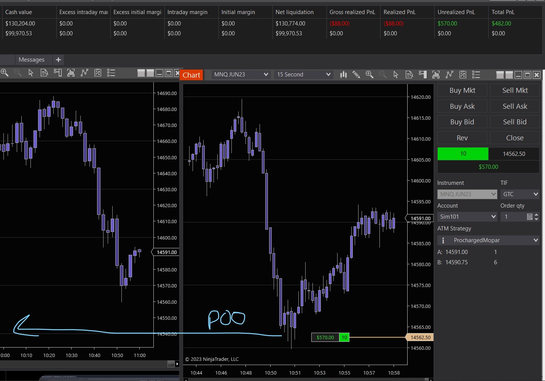Click the Order qty input field
The width and height of the screenshot is (545, 381).
click(513, 217)
